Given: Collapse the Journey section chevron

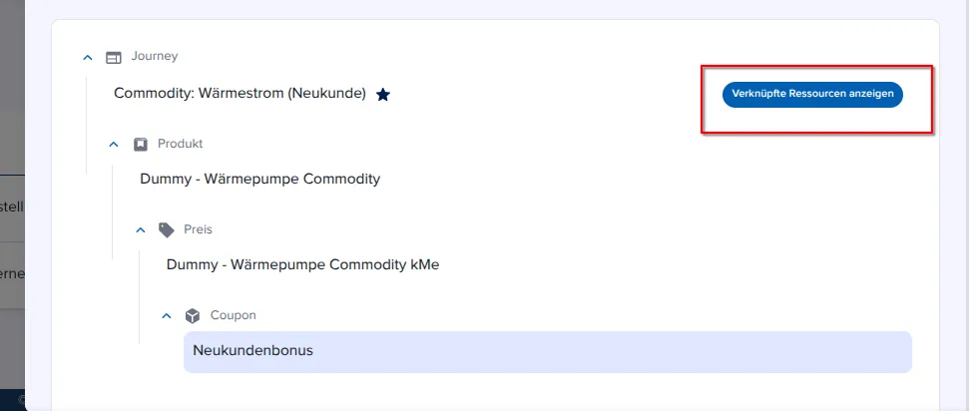Looking at the screenshot, I should 88,58.
